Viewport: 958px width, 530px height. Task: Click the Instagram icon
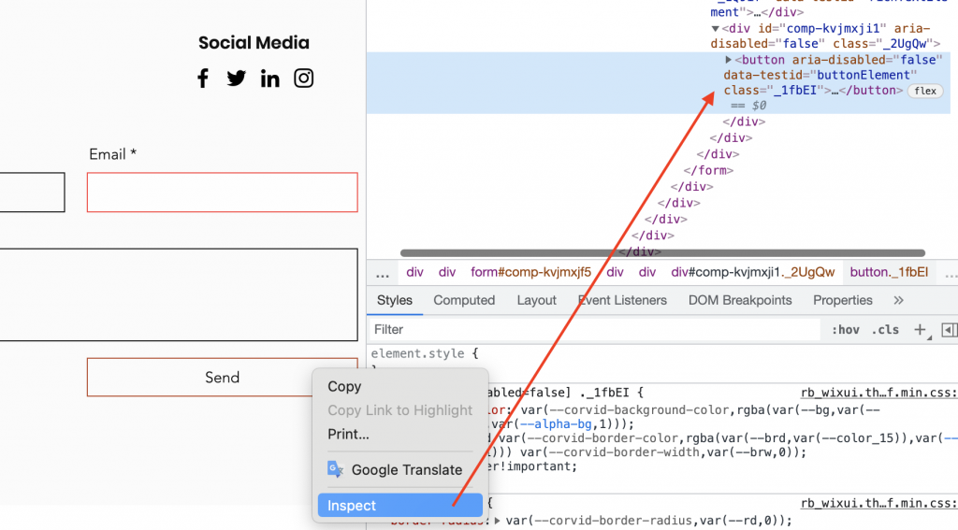(x=303, y=79)
